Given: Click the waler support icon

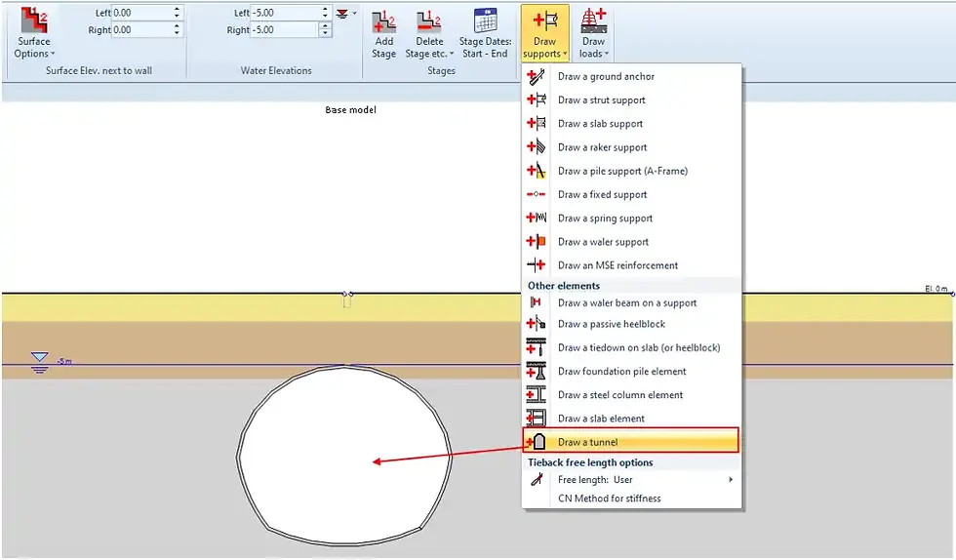Looking at the screenshot, I should click(536, 242).
